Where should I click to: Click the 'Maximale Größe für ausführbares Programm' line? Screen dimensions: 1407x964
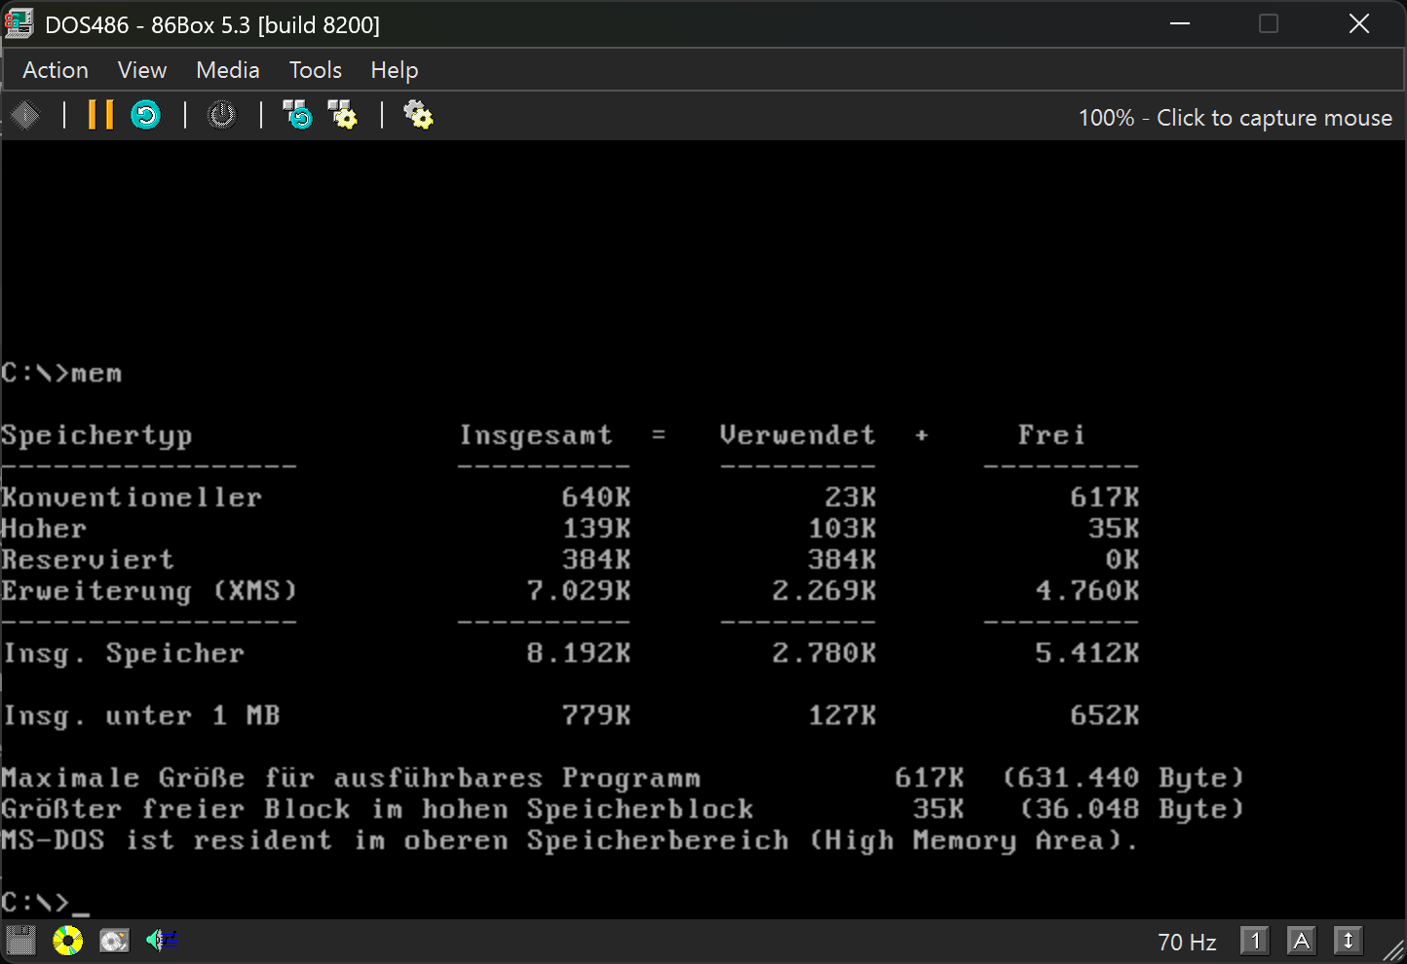pos(351,778)
